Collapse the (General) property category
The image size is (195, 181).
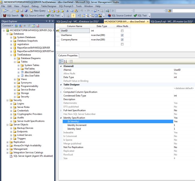(x=61, y=66)
